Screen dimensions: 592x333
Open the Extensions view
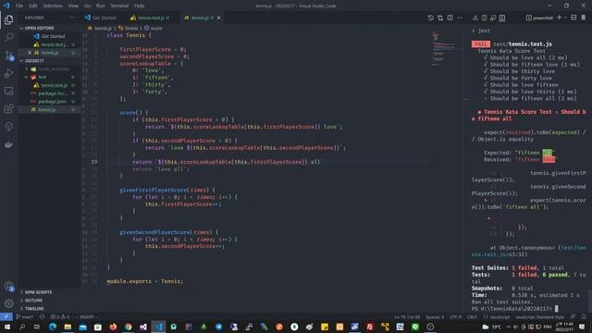[x=8, y=109]
